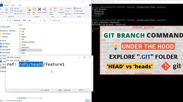
Task: Select the info folder
Action: (22, 31)
